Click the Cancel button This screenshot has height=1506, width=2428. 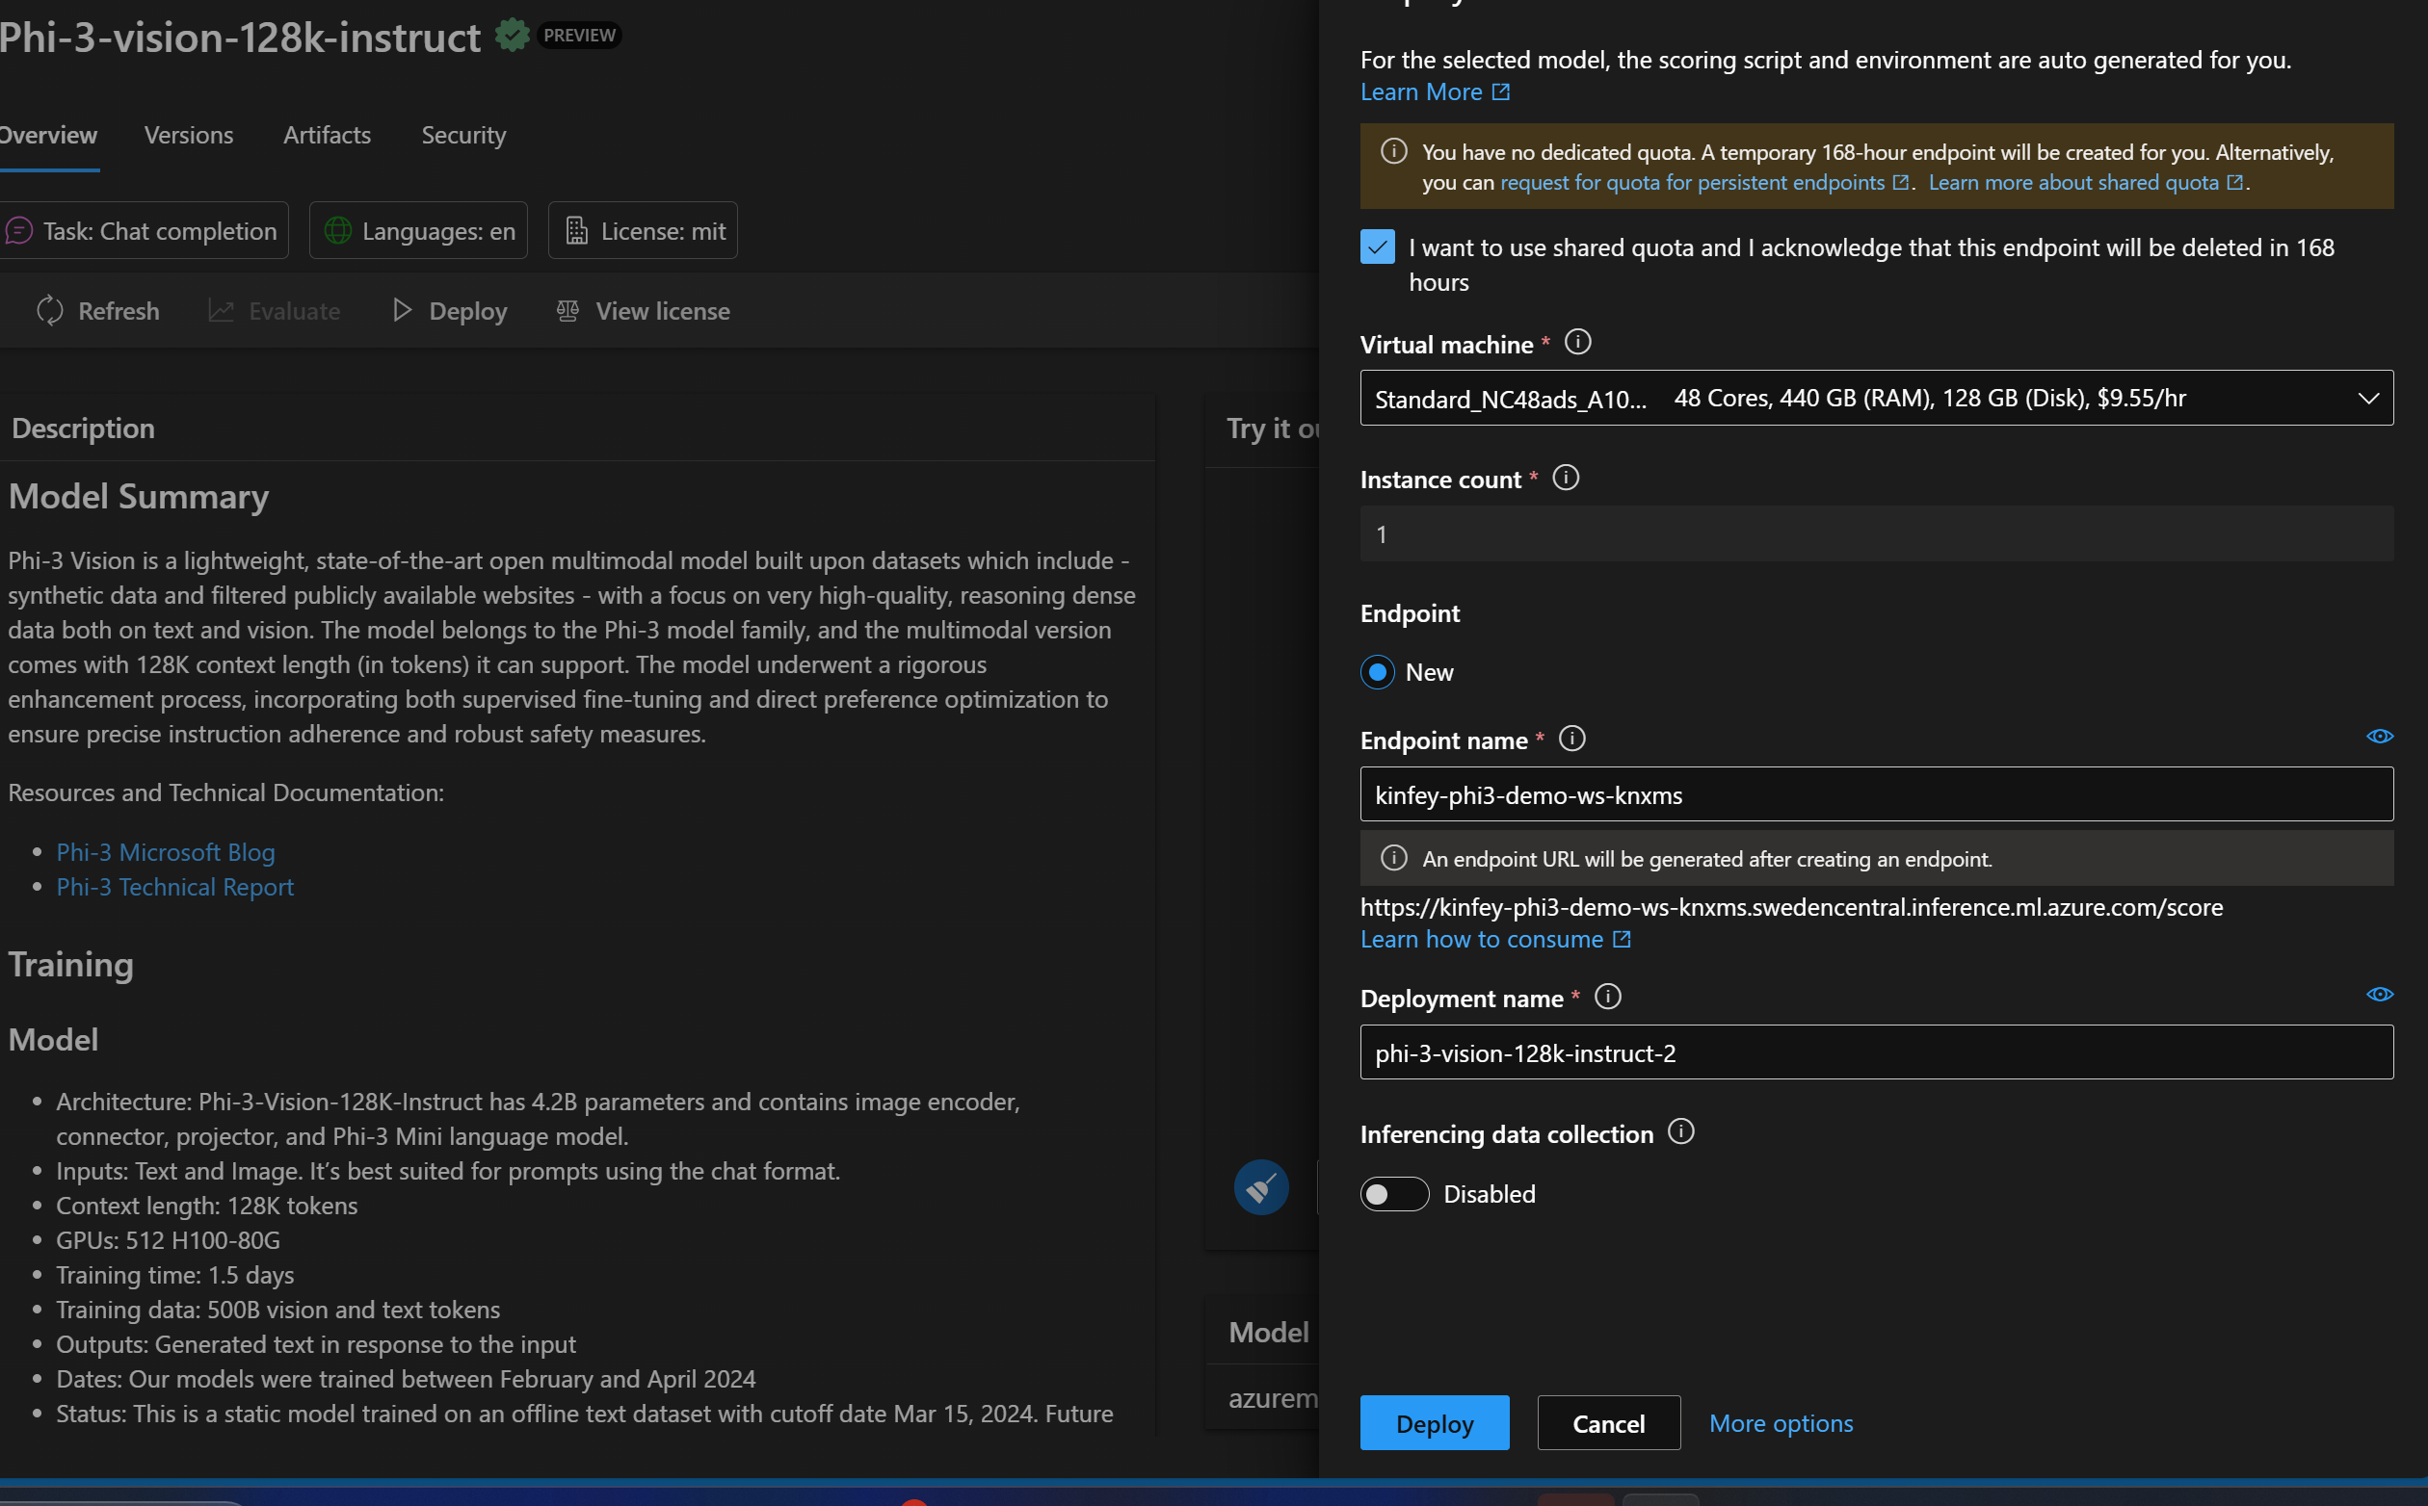(1609, 1423)
